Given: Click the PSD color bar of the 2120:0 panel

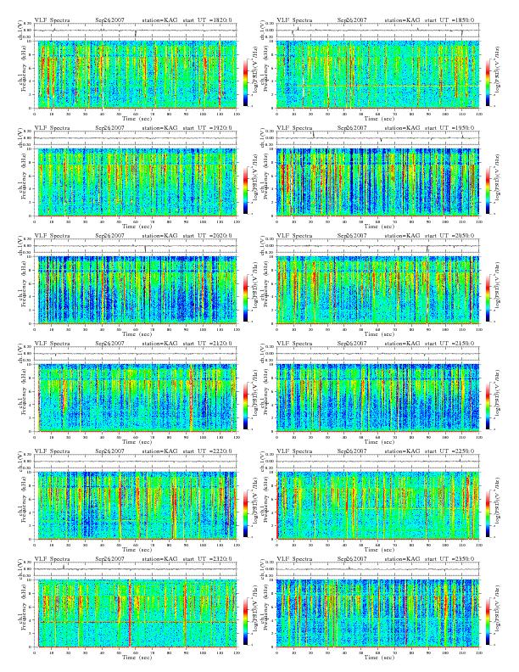Looking at the screenshot, I should click(x=245, y=406).
